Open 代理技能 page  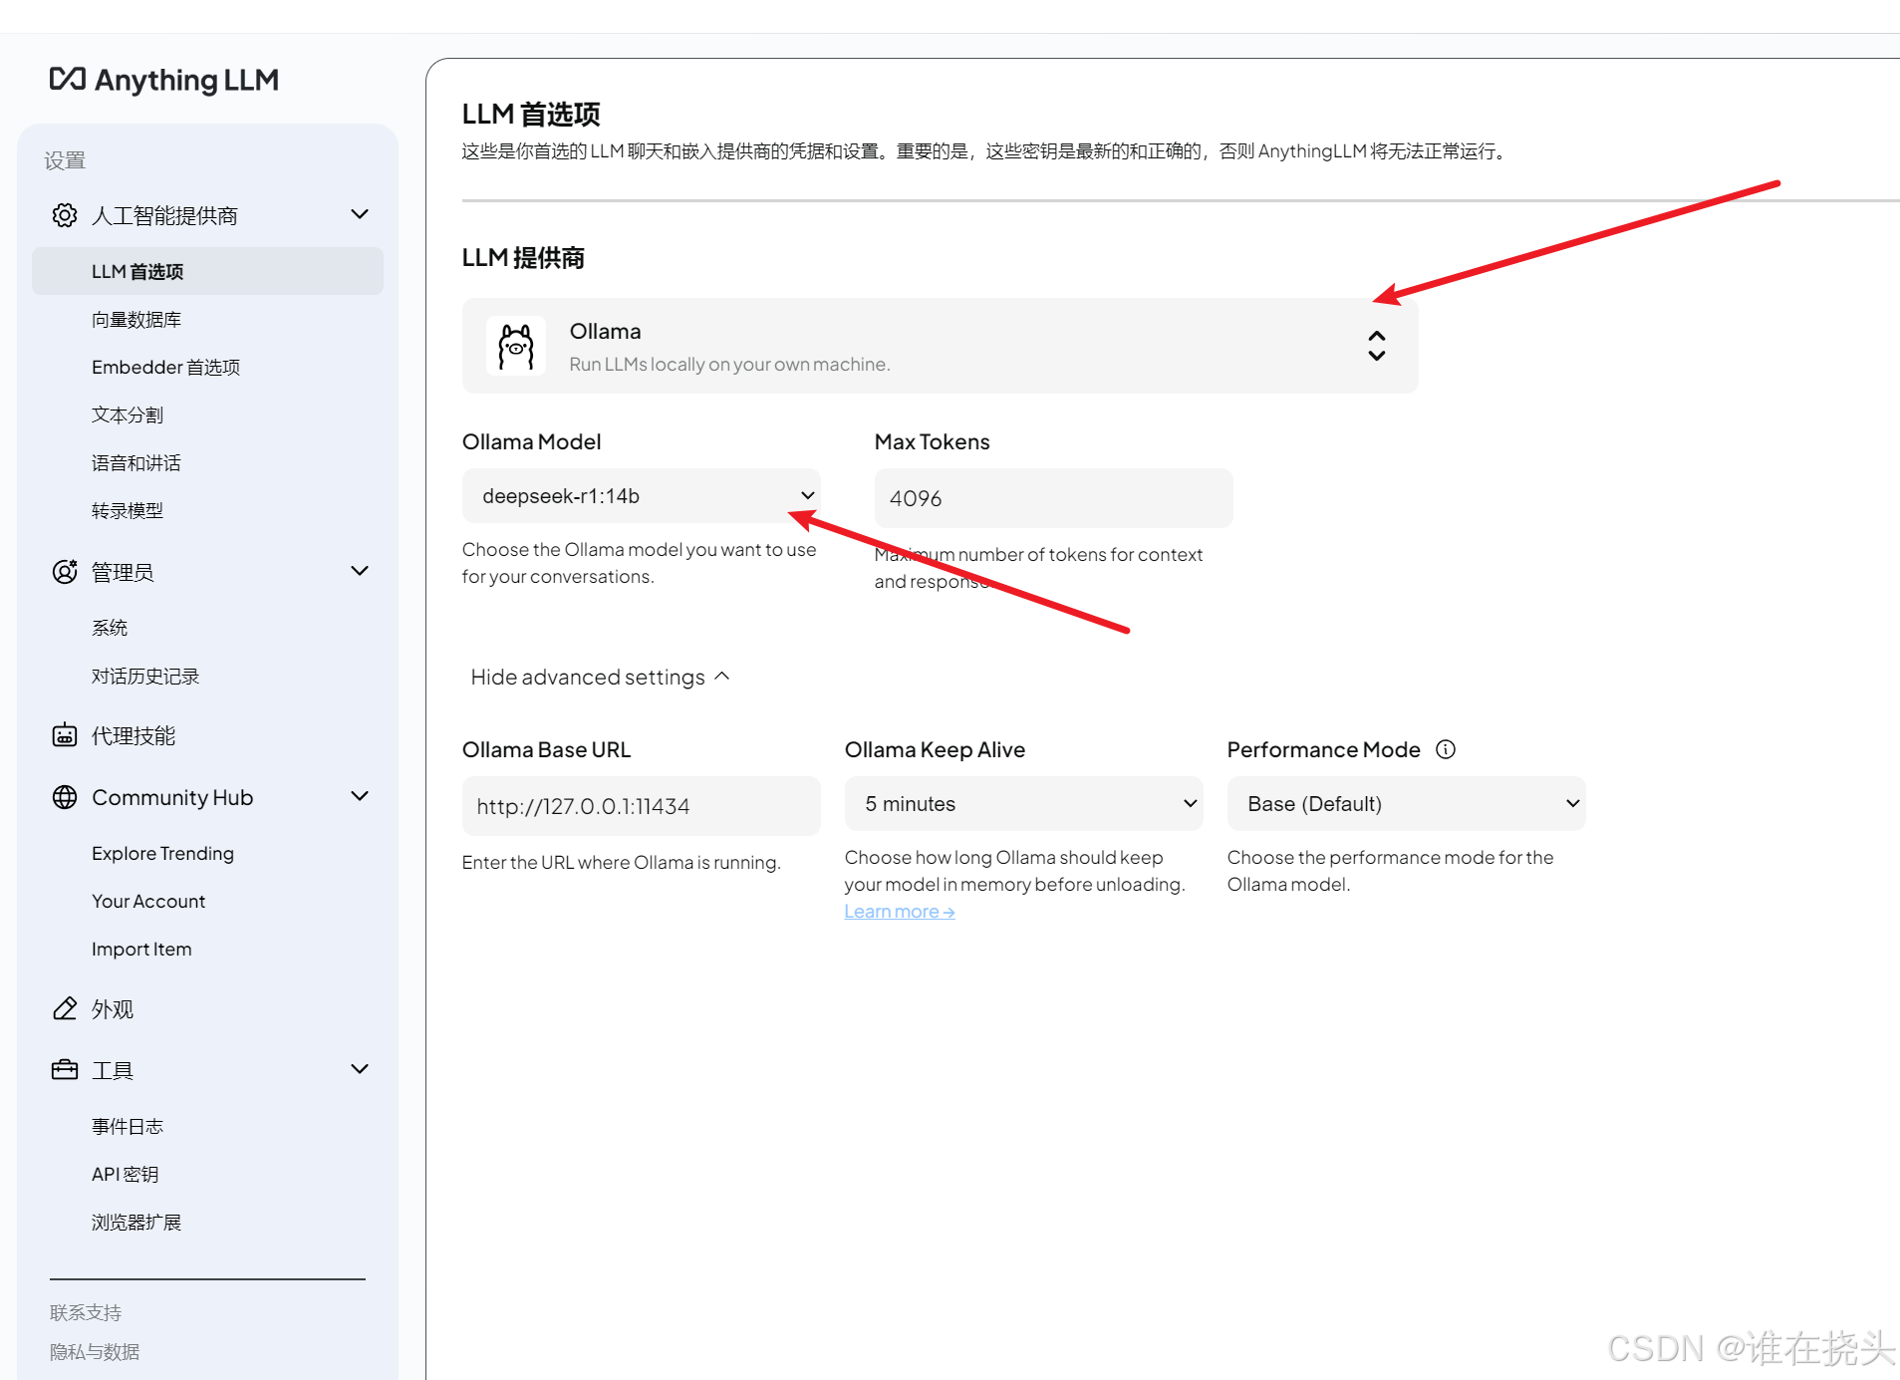134,735
